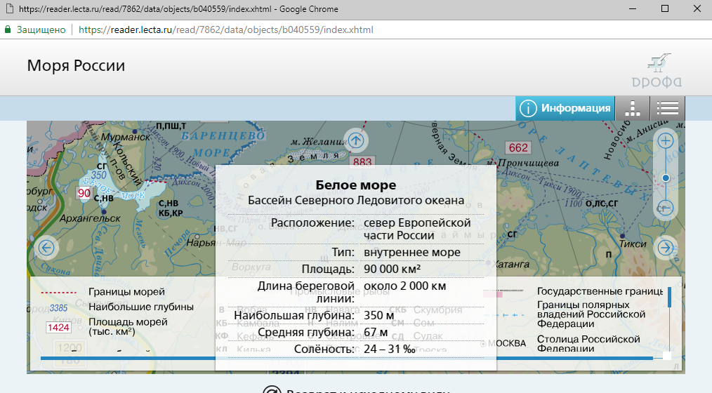Click the Площадь 90 000 км² value
The width and height of the screenshot is (712, 393).
pos(392,269)
